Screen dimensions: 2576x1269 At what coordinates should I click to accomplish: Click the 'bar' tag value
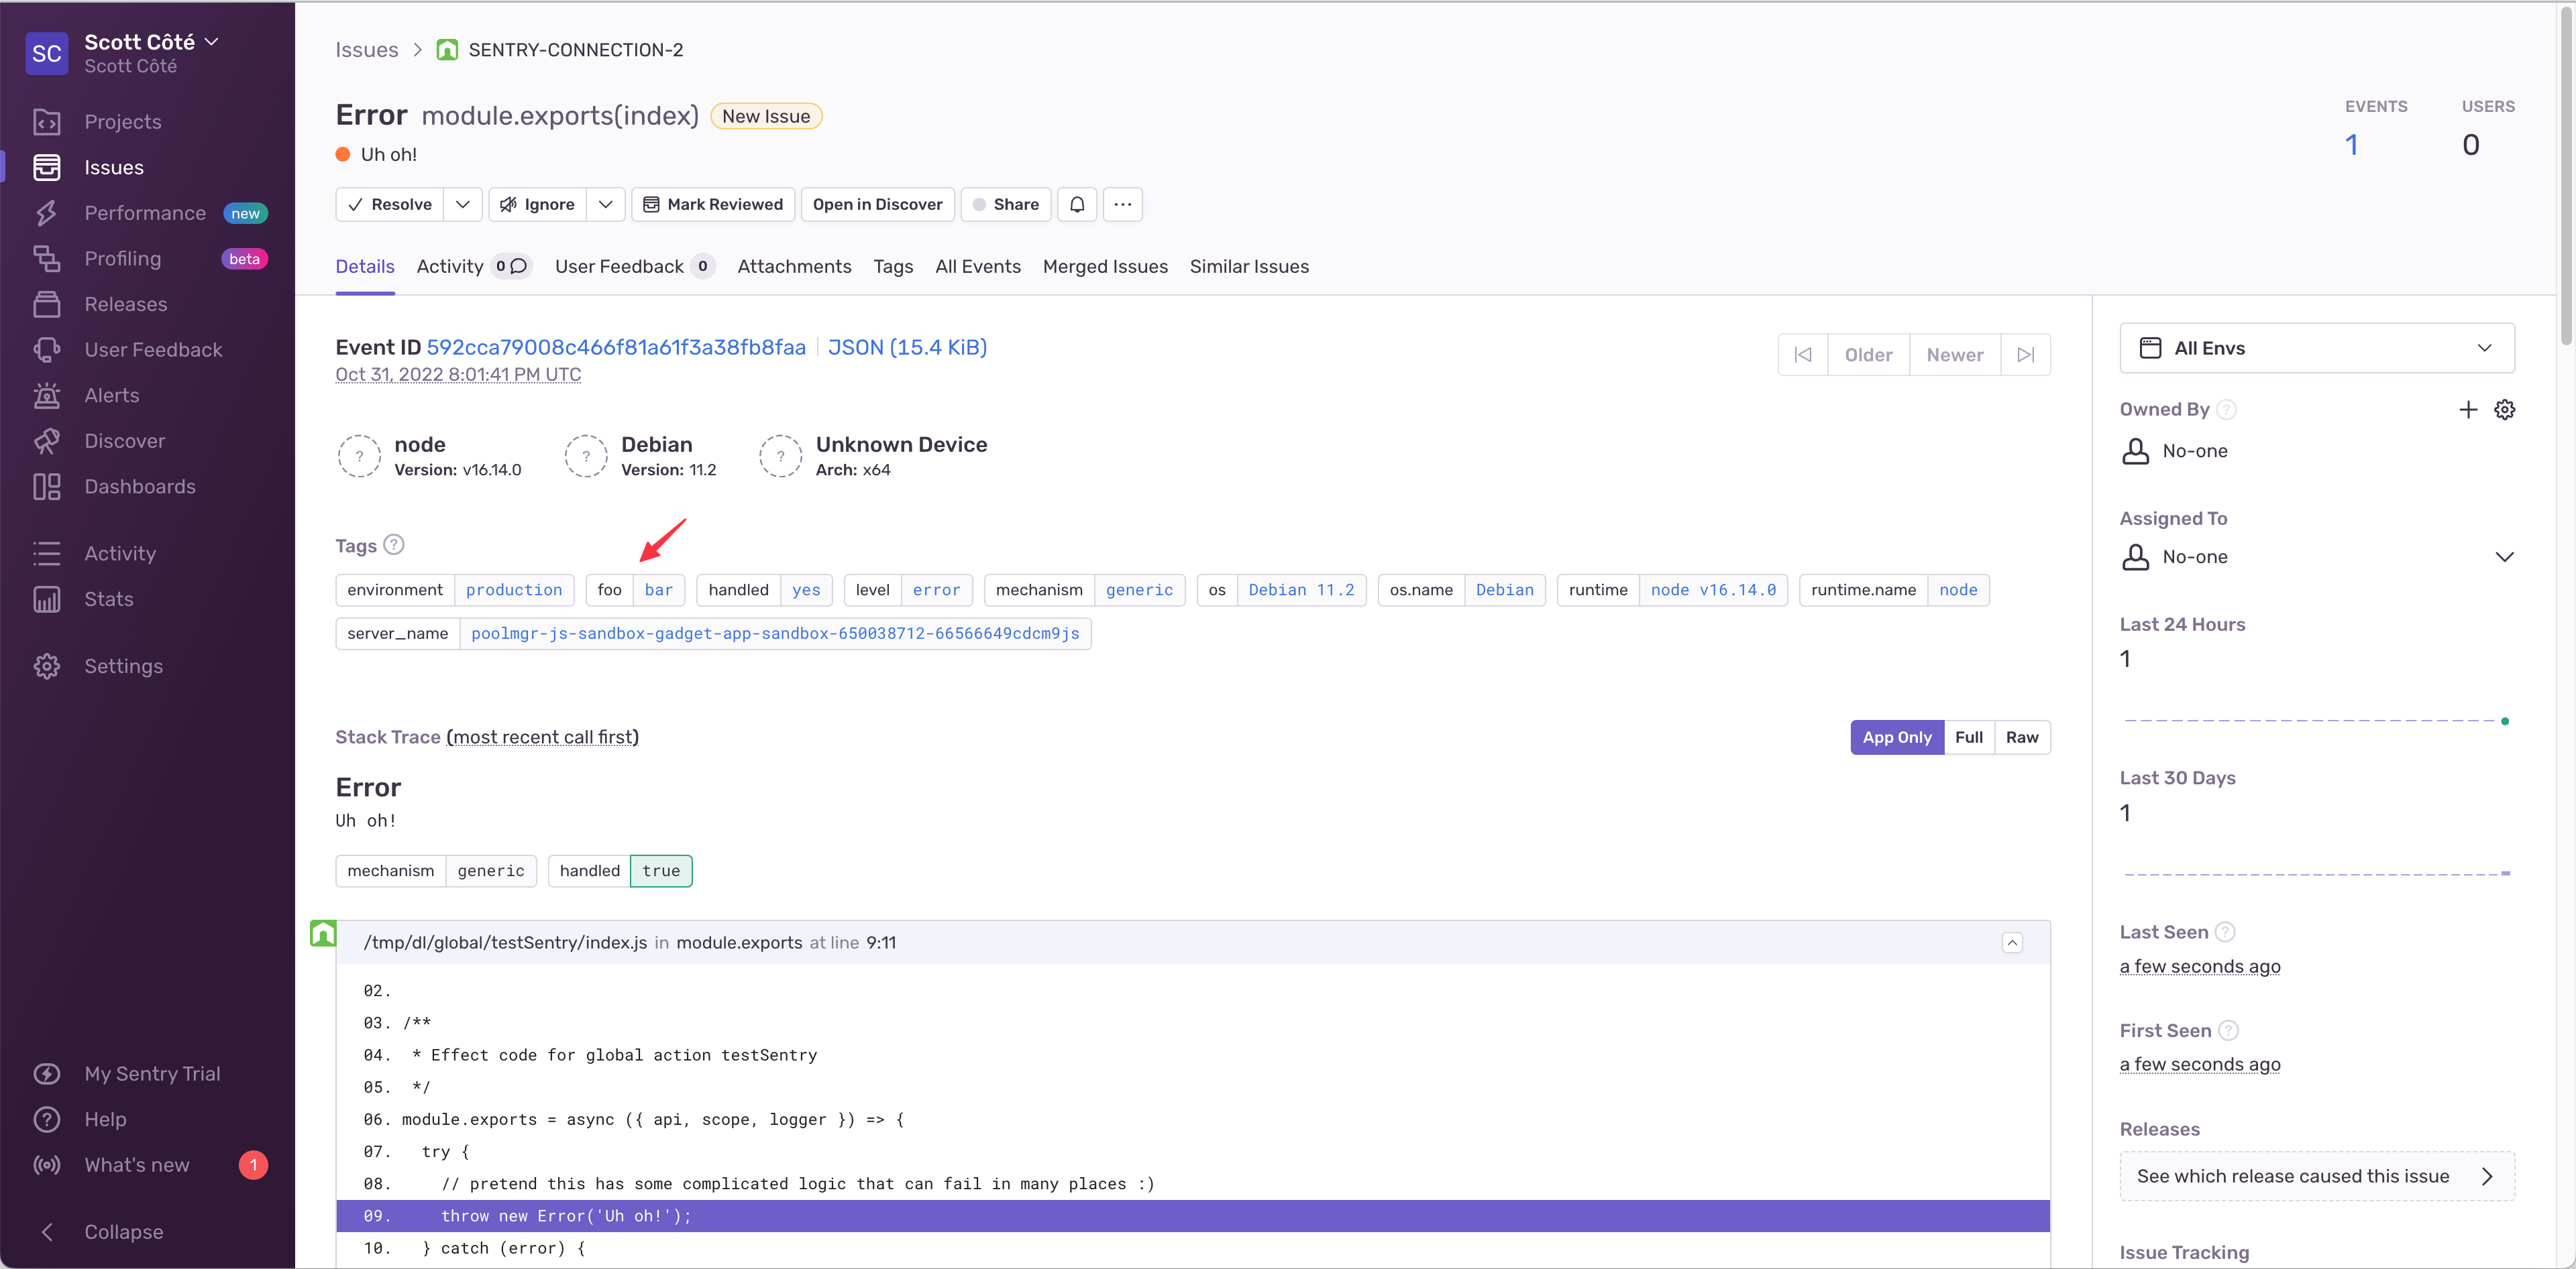click(x=659, y=591)
